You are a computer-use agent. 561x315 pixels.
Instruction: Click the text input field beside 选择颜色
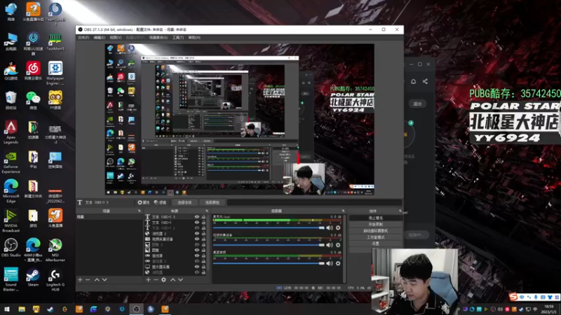314,202
